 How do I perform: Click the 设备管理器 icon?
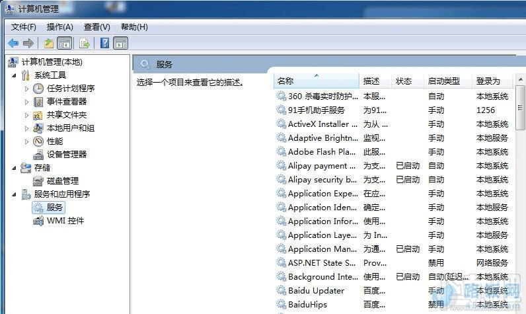[38, 155]
